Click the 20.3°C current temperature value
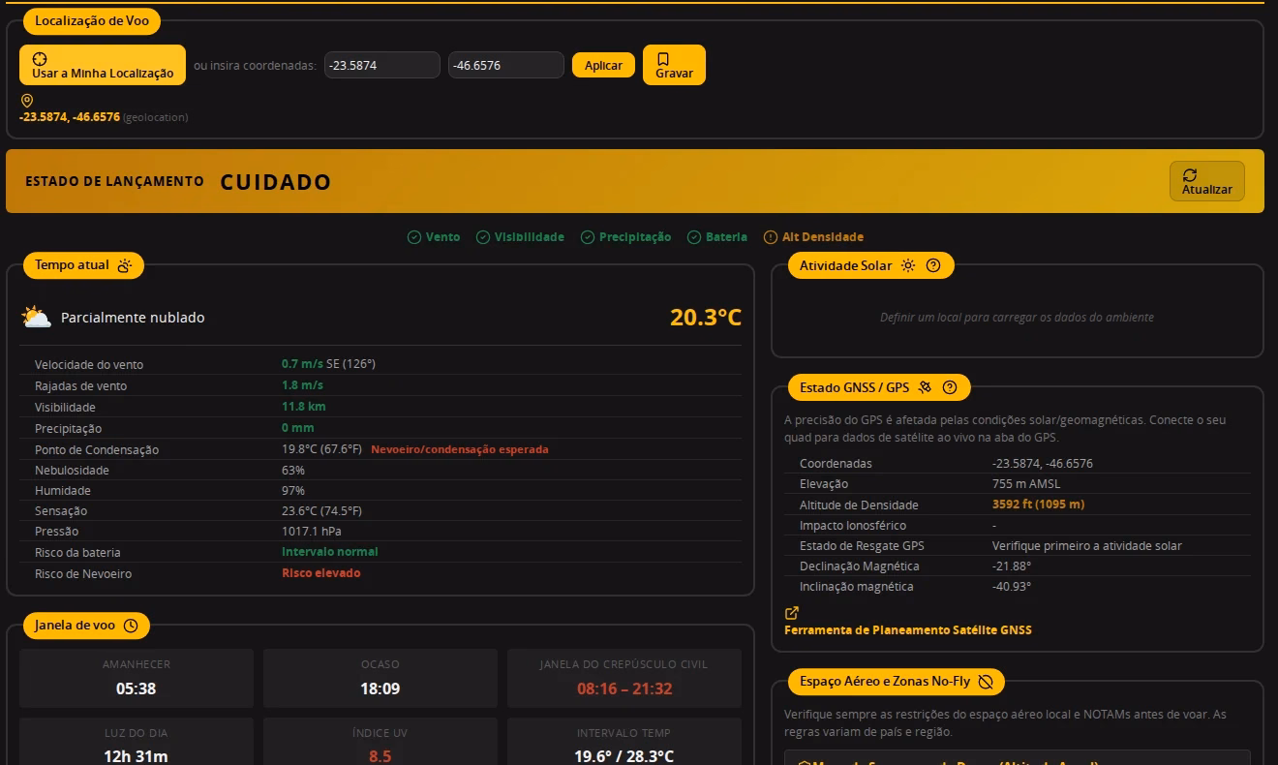This screenshot has width=1278, height=765. tap(706, 317)
